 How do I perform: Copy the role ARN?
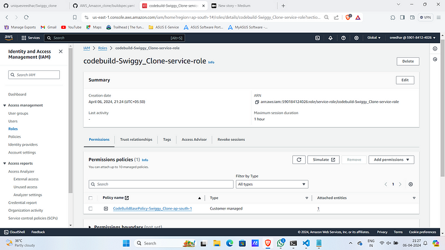click(x=257, y=102)
